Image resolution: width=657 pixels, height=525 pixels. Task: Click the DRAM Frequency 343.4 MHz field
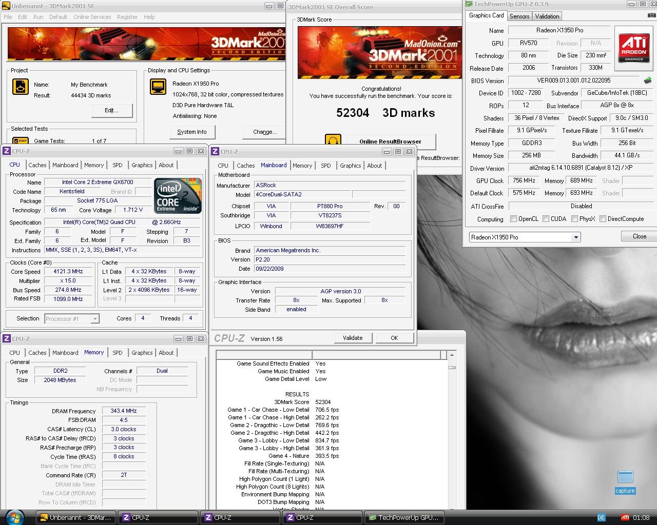point(124,411)
